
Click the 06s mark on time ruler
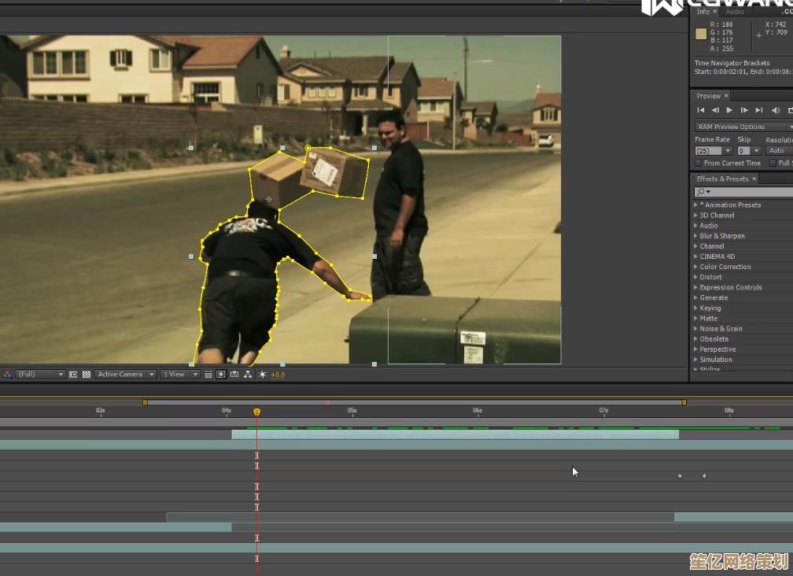click(478, 411)
